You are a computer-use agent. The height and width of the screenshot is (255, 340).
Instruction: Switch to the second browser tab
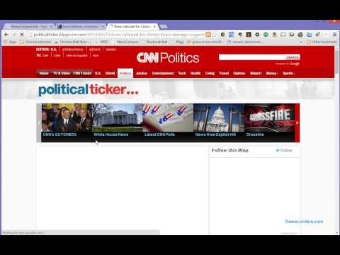coord(81,26)
